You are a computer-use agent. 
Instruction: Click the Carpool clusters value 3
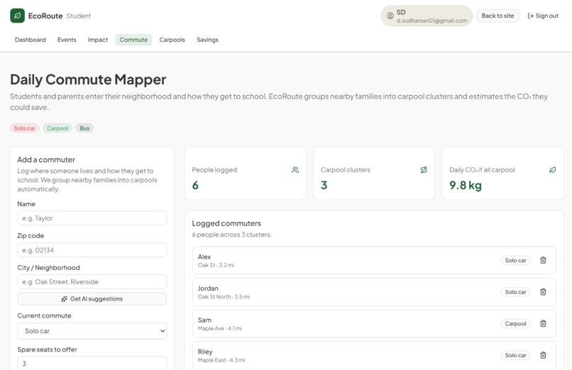pos(324,186)
